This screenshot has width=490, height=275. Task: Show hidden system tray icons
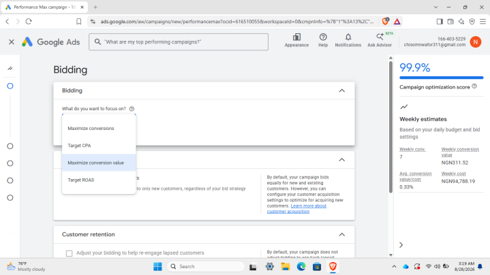click(x=394, y=267)
